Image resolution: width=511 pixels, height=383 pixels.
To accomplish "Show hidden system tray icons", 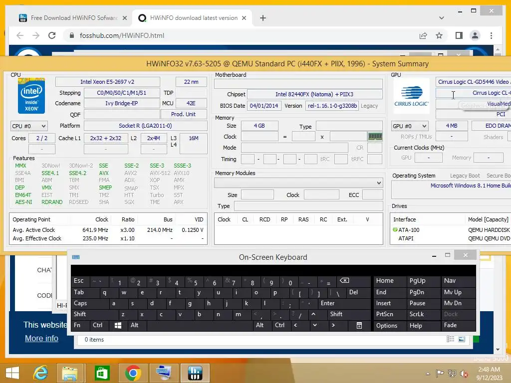I will [428, 374].
